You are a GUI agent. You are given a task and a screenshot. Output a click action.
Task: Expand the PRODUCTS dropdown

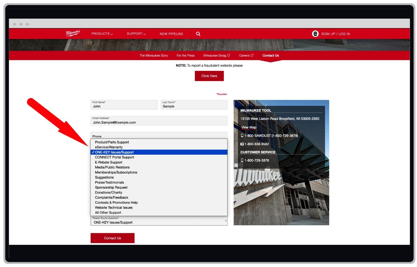tap(102, 33)
